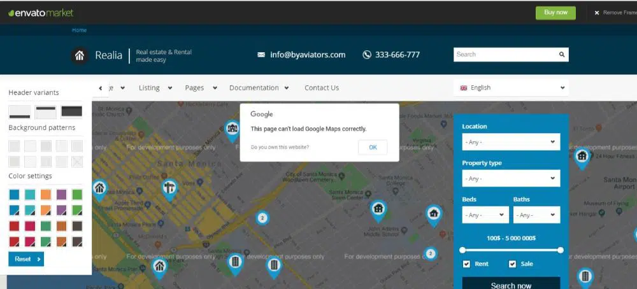Expand the Beds dropdown
637x289 pixels.
tap(485, 215)
